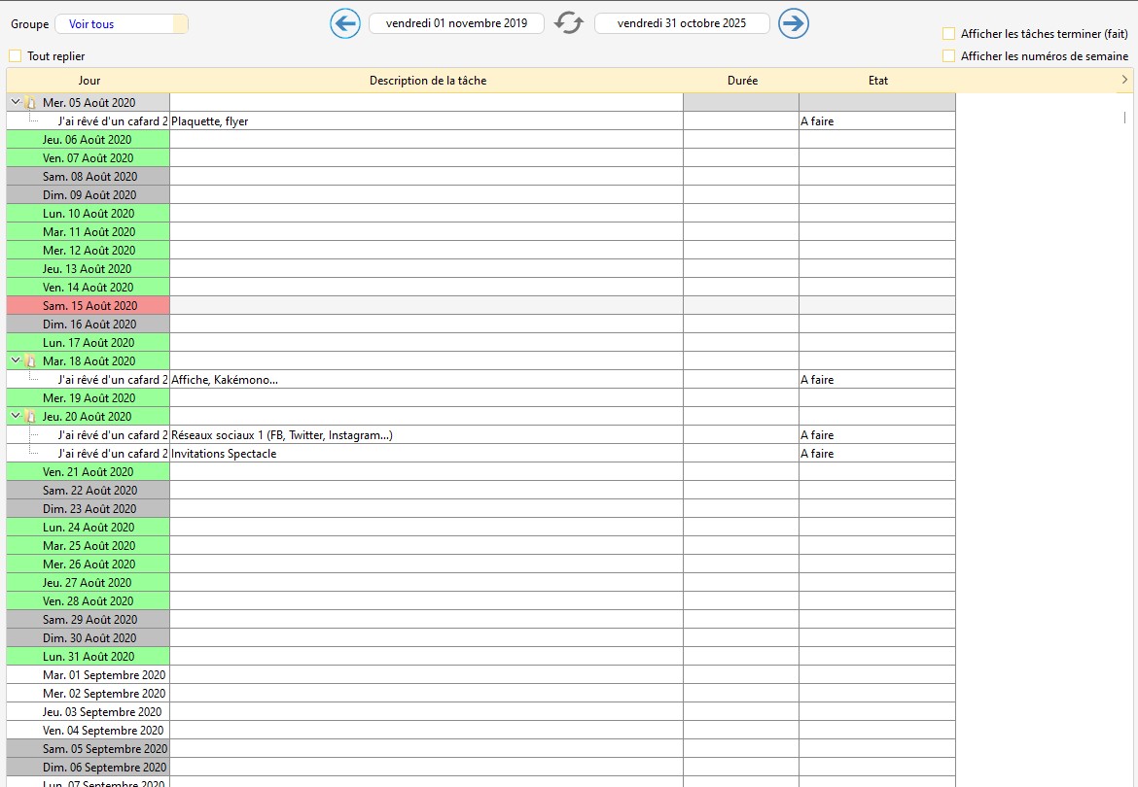The height and width of the screenshot is (787, 1138).
Task: Click the left arrow to go to previous period
Action: click(345, 23)
